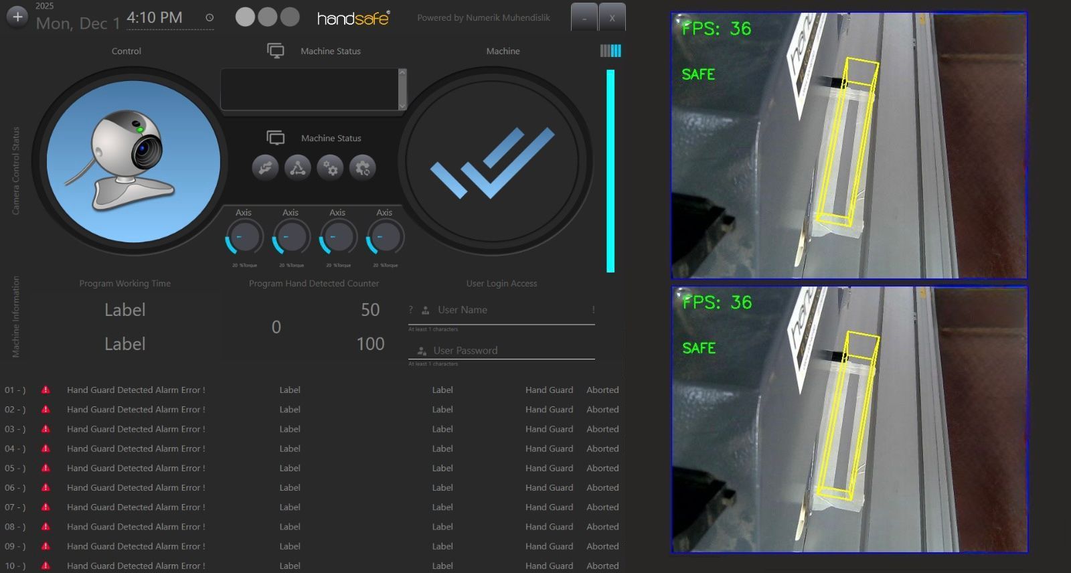Screen dimensions: 1071x573
Task: Click the top camera feed preview
Action: coord(849,145)
